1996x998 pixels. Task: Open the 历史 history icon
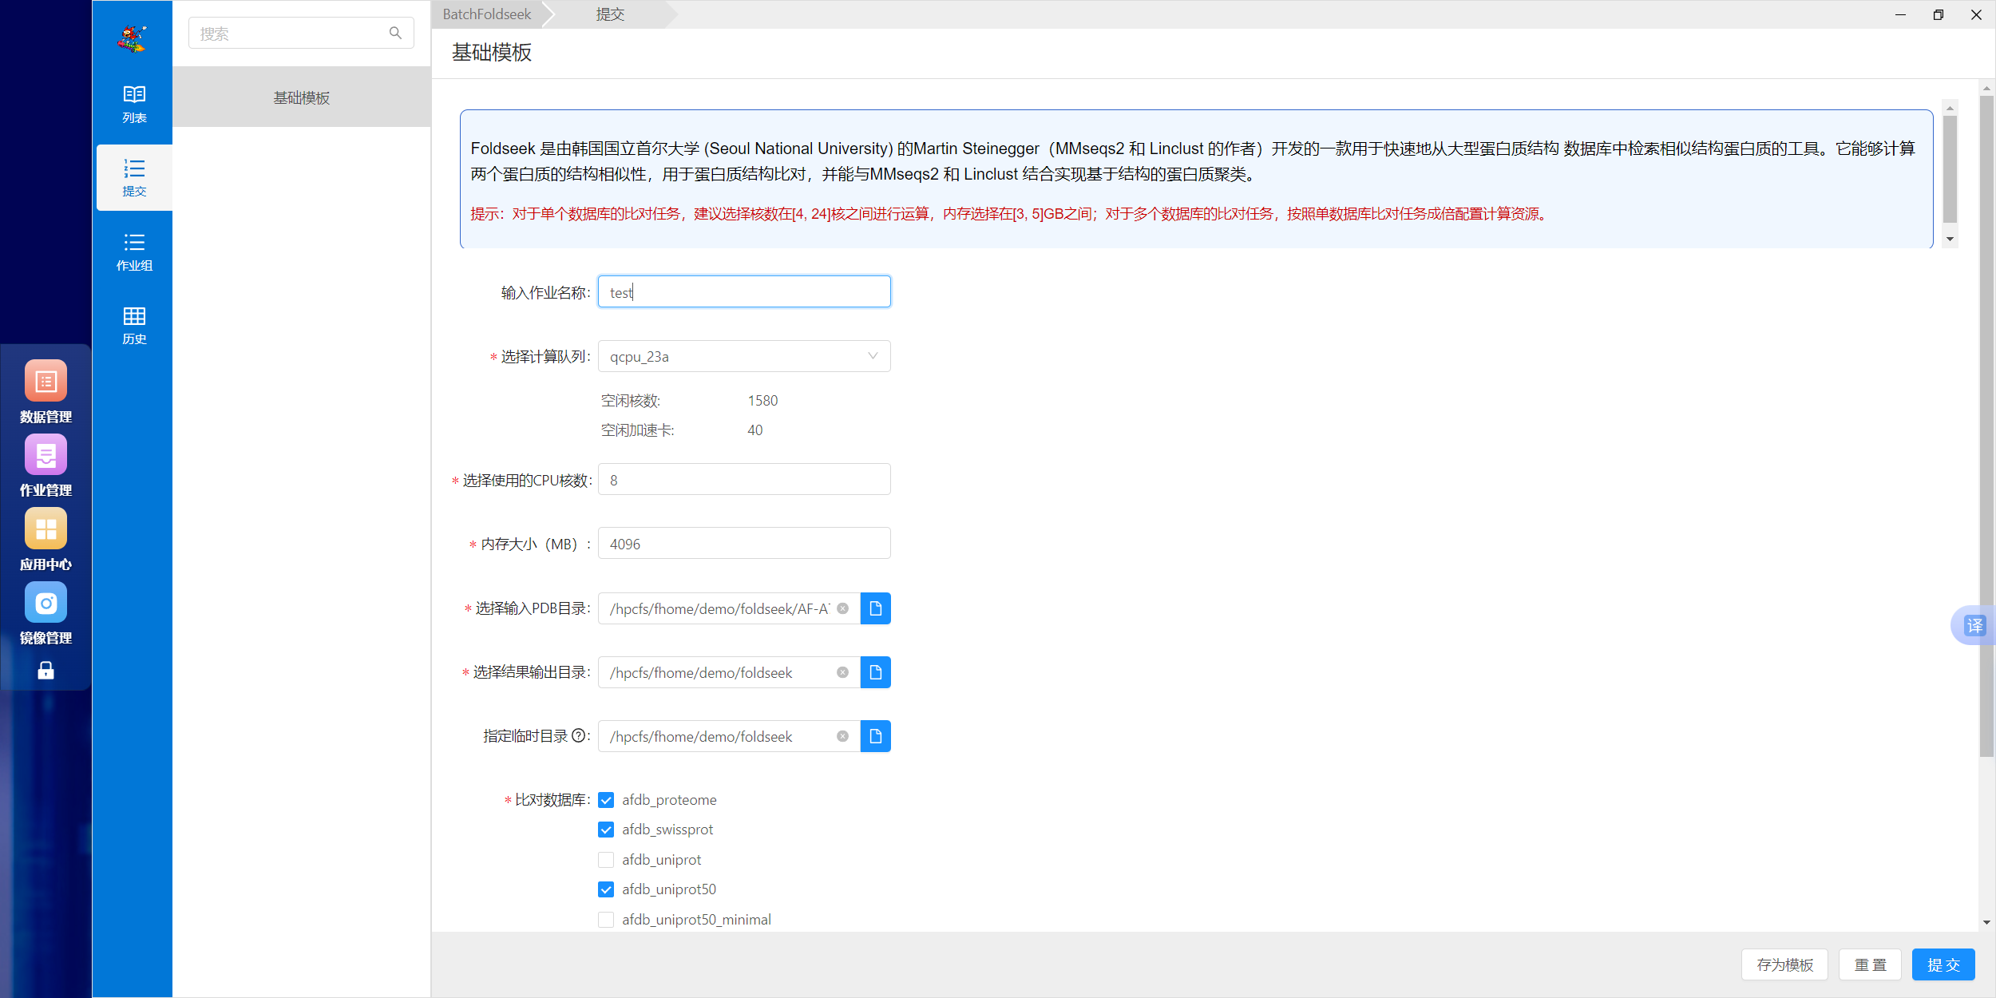pos(134,325)
